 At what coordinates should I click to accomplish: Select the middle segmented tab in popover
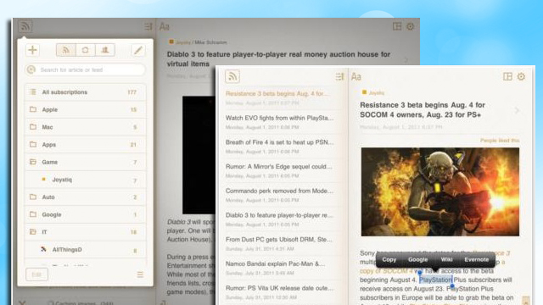pos(85,50)
